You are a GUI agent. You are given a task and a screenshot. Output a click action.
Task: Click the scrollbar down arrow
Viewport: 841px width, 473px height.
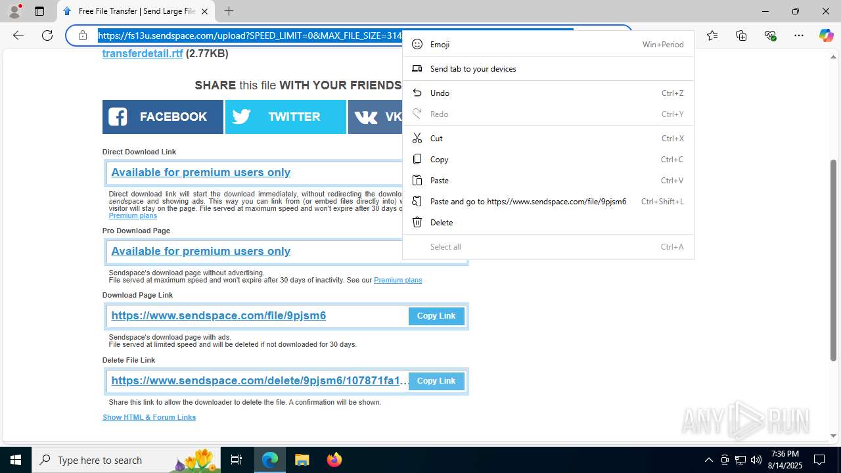coord(833,436)
